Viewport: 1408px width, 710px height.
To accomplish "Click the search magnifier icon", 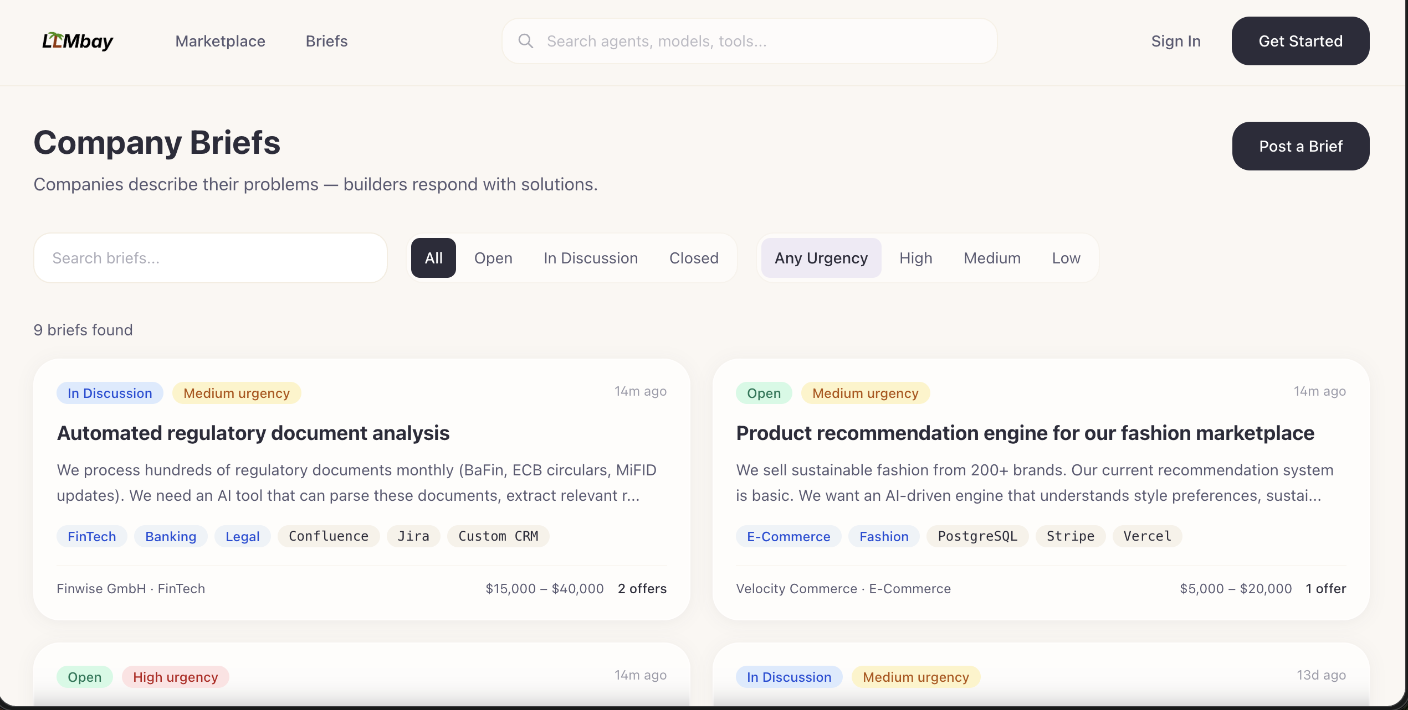I will pos(526,40).
